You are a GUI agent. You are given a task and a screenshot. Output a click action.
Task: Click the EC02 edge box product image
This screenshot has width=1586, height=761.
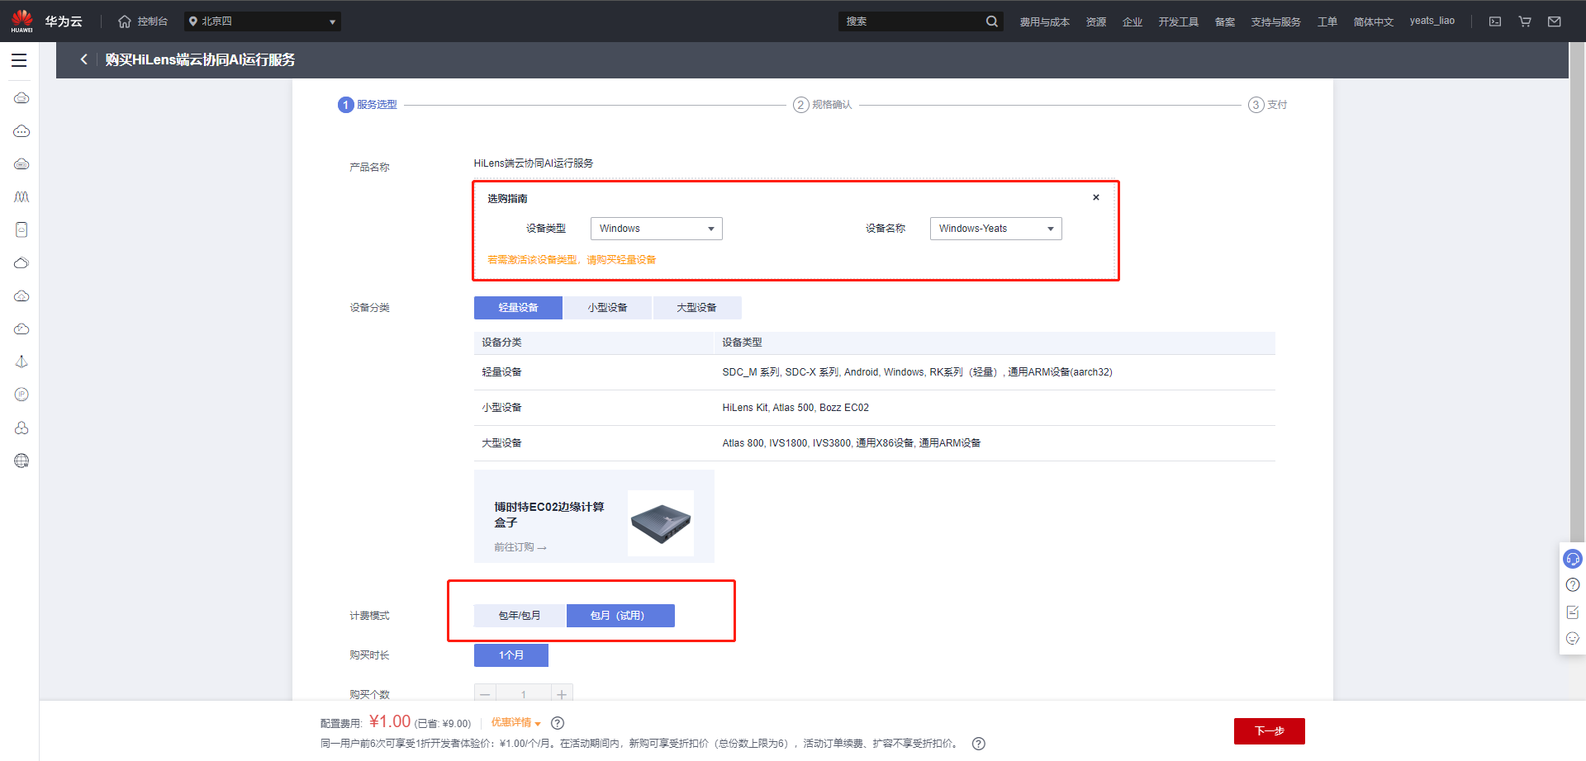pyautogui.click(x=661, y=523)
